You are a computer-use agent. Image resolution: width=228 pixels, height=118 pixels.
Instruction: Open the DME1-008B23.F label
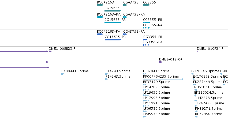(62, 49)
